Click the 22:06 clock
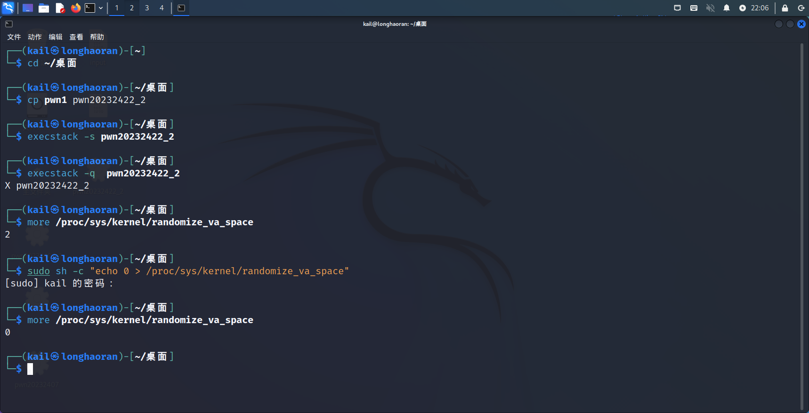The height and width of the screenshot is (413, 809). pos(760,8)
